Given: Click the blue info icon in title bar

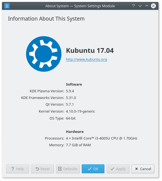Looking at the screenshot, I should click(x=7, y=6).
